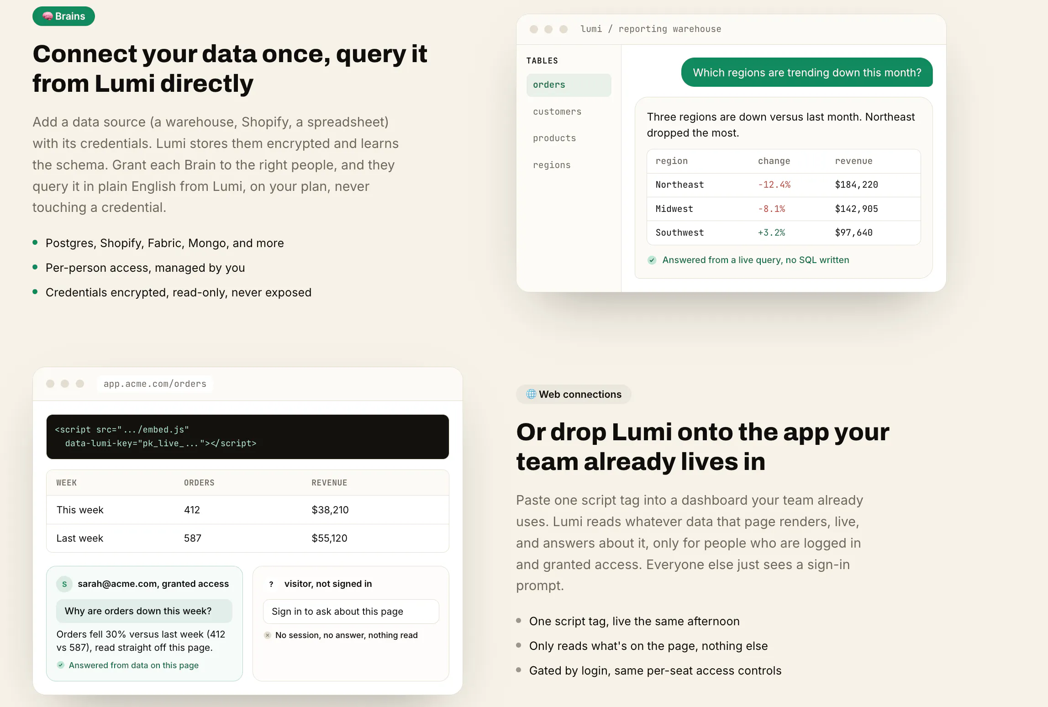Click 'visitor, not signed in' label

click(328, 584)
